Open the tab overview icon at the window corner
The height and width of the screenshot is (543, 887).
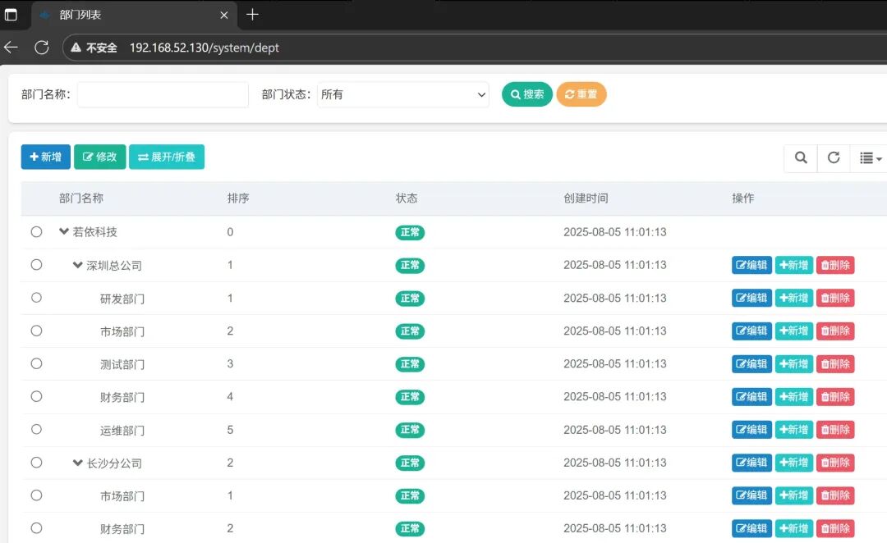(x=11, y=15)
